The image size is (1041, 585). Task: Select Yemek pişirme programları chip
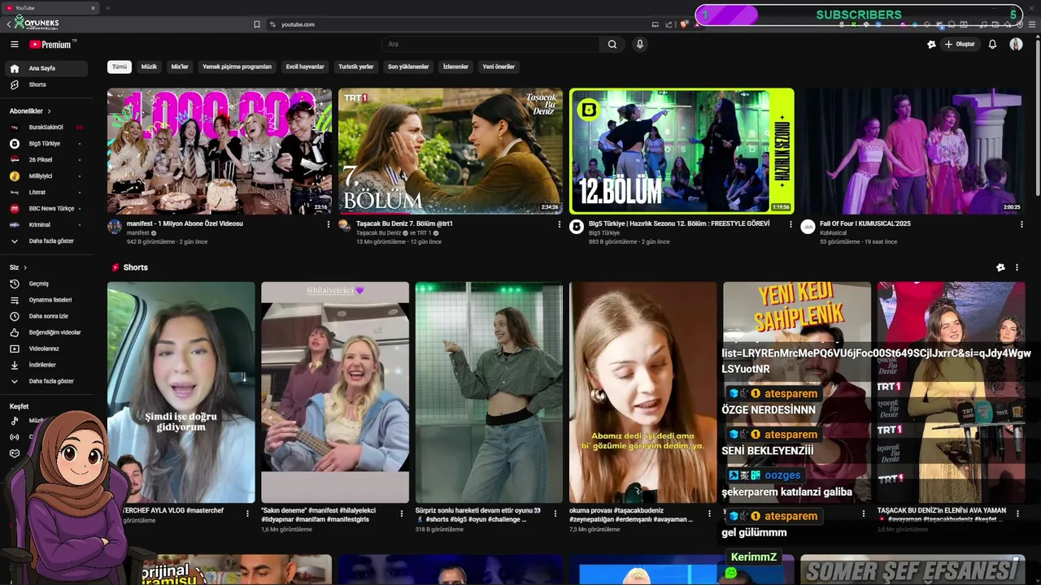[x=237, y=67]
